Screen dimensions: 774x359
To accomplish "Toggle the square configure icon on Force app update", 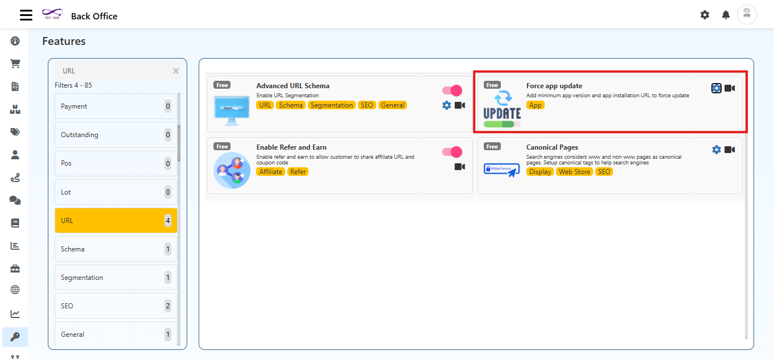I will (716, 88).
